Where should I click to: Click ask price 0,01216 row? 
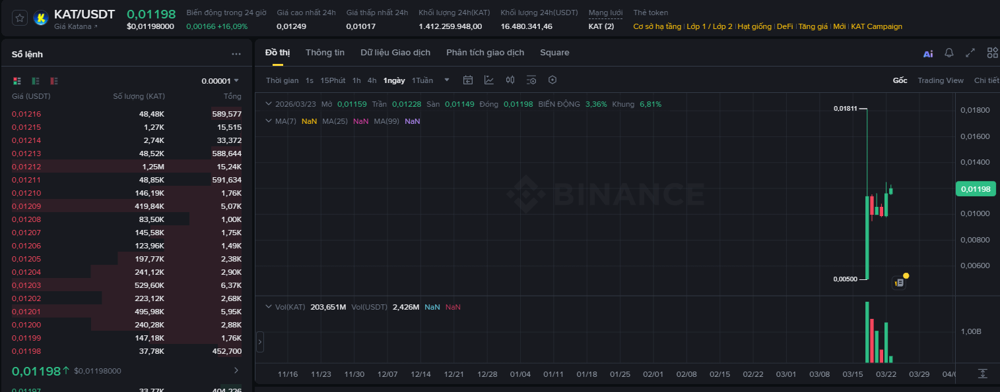127,114
